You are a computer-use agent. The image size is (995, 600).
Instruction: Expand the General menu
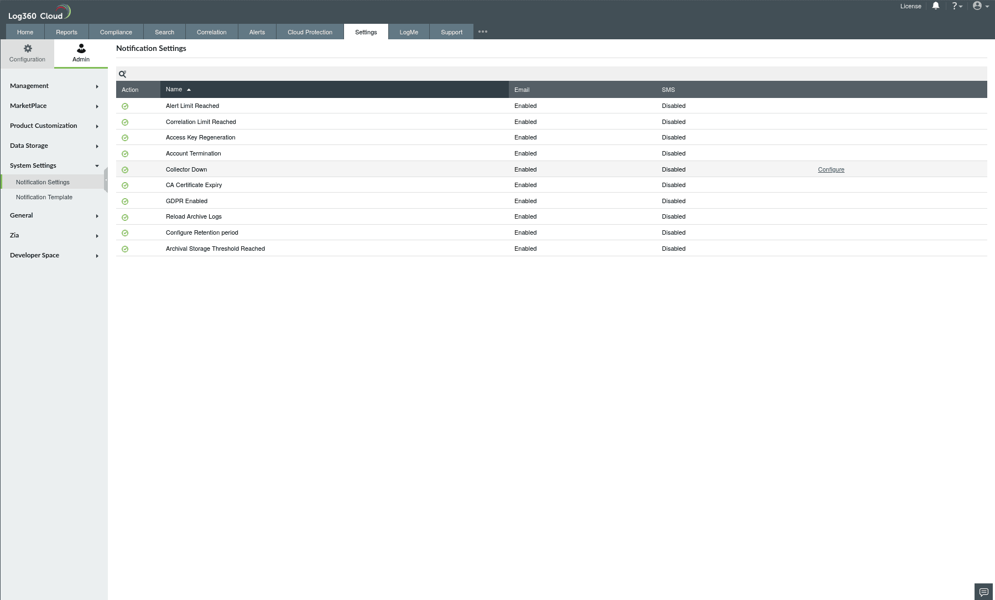54,215
